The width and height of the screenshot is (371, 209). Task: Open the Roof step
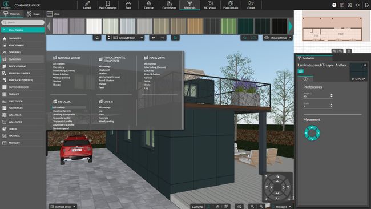click(128, 5)
